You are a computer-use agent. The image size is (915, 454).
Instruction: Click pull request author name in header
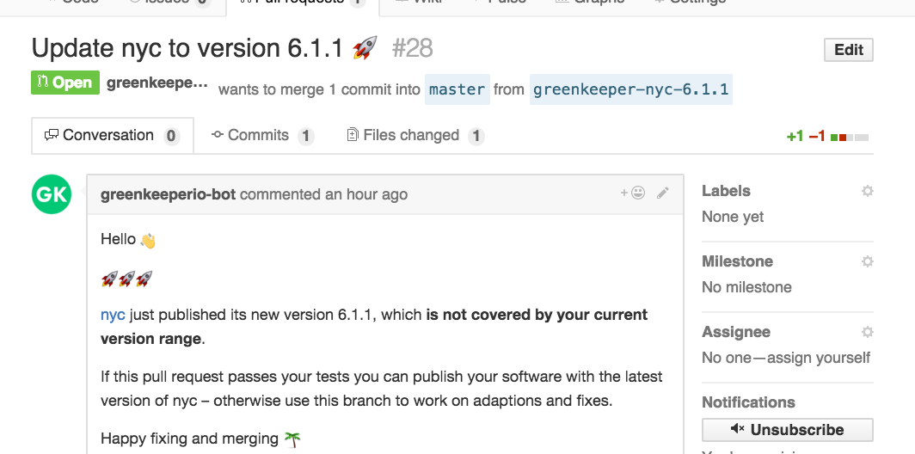tap(157, 83)
